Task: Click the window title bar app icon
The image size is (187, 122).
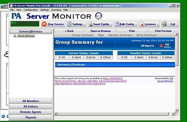Action: [11, 6]
